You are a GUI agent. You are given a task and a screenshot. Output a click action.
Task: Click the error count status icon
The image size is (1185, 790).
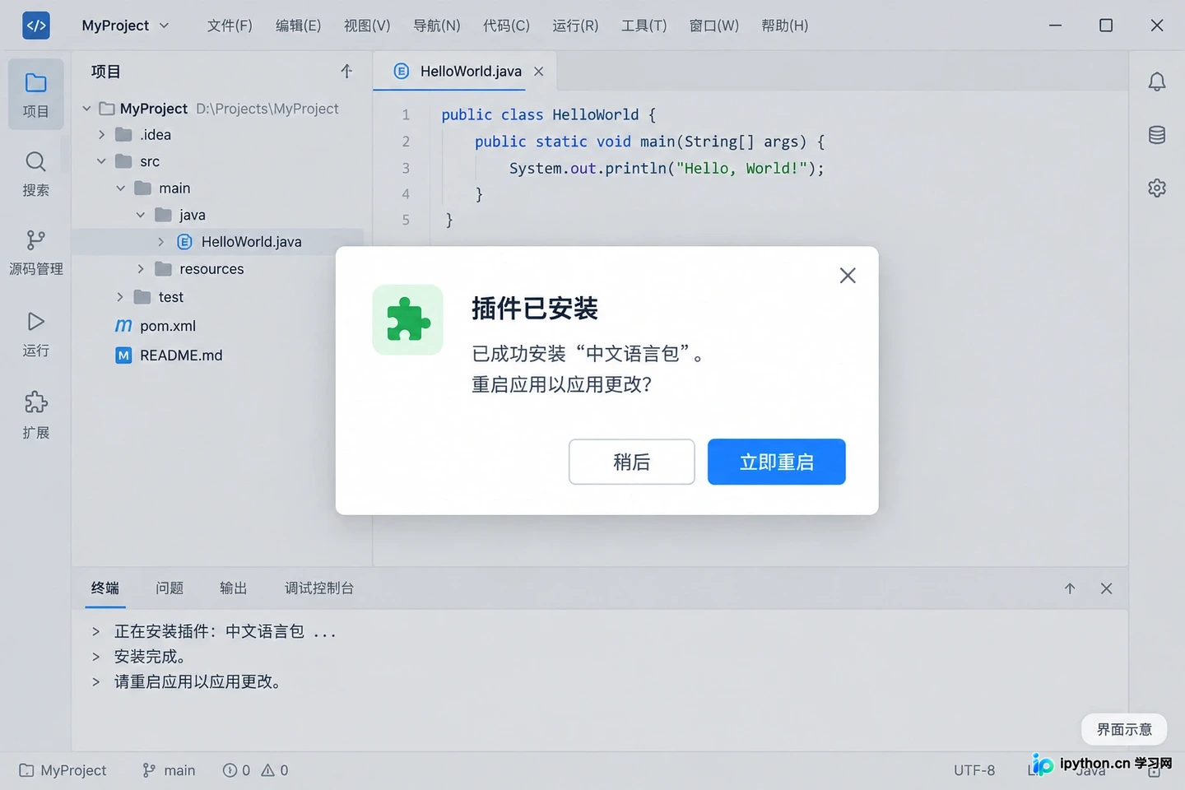click(x=236, y=770)
